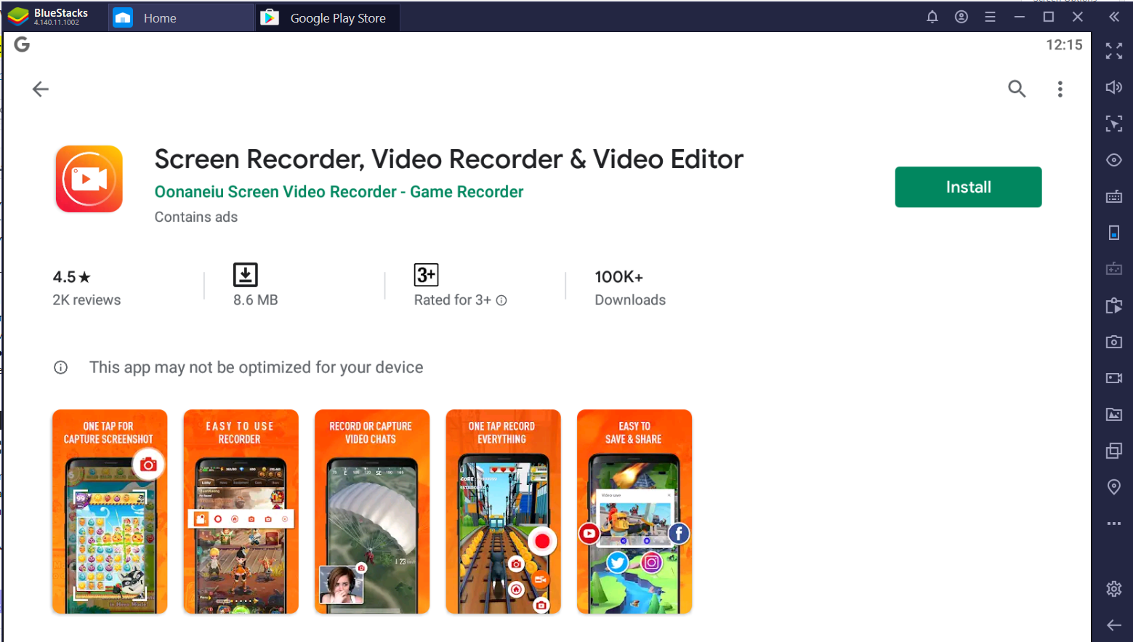1133x642 pixels.
Task: Open BlueStacks fullscreen mode
Action: point(1113,51)
